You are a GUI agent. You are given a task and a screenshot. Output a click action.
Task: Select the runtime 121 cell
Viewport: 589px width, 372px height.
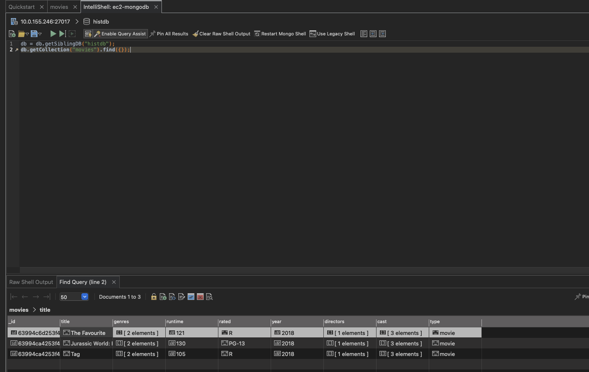point(192,333)
